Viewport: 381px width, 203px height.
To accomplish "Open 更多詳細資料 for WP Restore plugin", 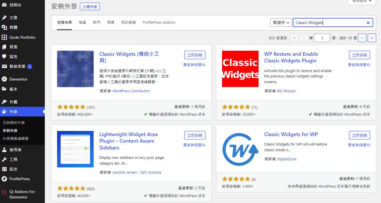I will 360,64.
